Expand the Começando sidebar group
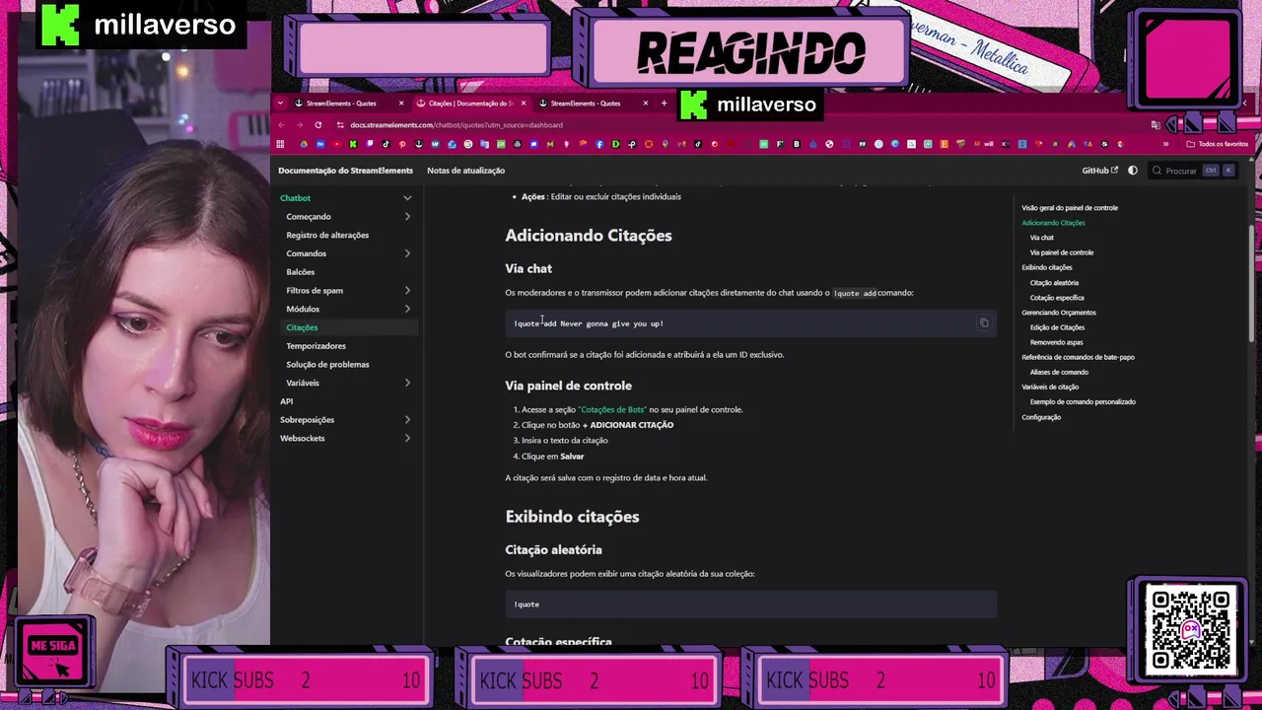 click(407, 217)
